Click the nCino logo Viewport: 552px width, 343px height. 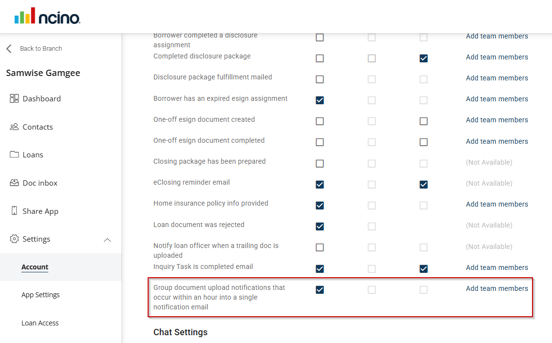47,16
